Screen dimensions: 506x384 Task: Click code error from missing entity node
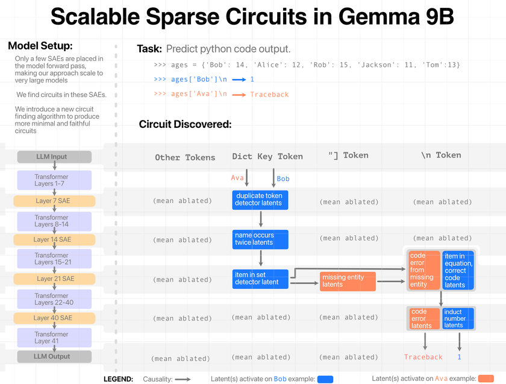pyautogui.click(x=423, y=270)
